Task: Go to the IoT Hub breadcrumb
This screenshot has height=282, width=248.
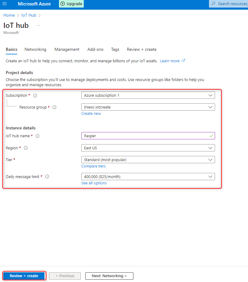Action: (x=29, y=15)
